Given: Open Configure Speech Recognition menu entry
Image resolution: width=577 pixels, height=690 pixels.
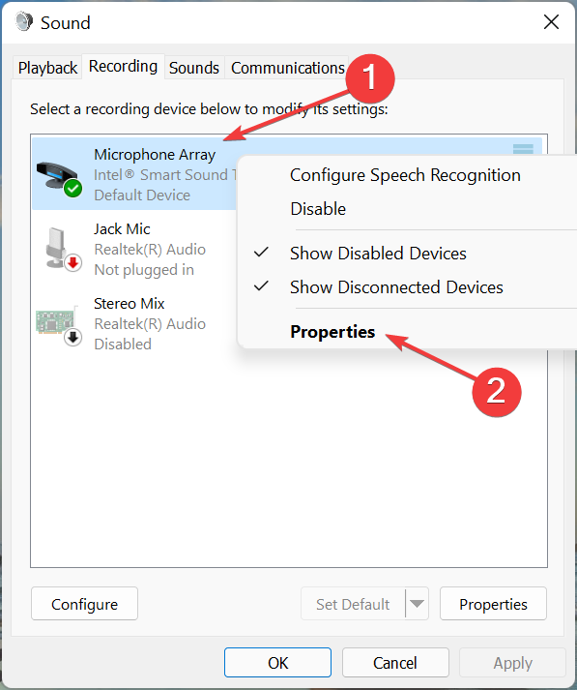Looking at the screenshot, I should (405, 175).
